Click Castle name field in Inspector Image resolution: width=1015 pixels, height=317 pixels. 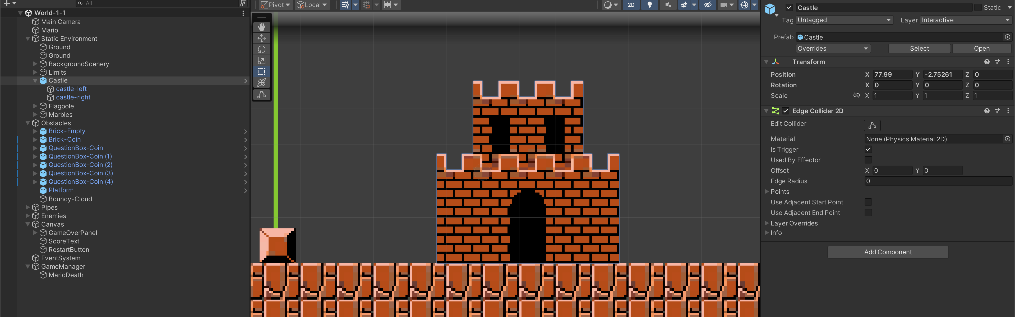pyautogui.click(x=884, y=7)
